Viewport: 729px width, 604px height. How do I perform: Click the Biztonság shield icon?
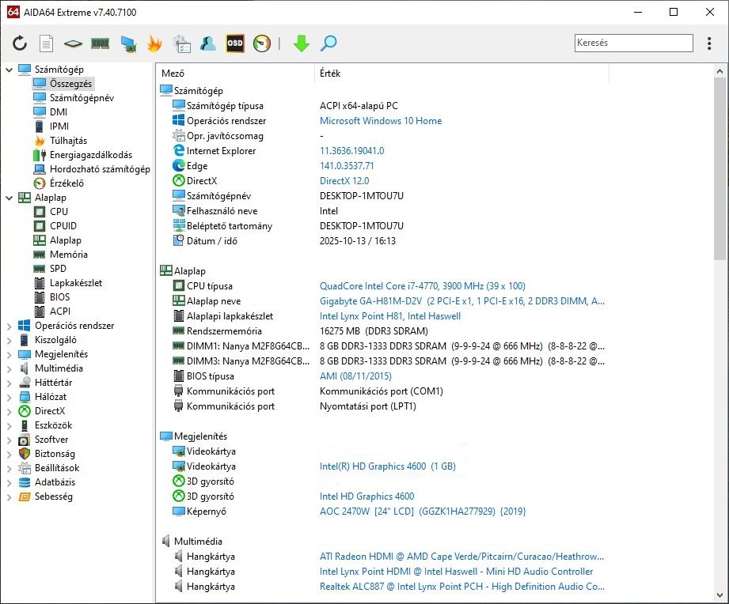[25, 454]
